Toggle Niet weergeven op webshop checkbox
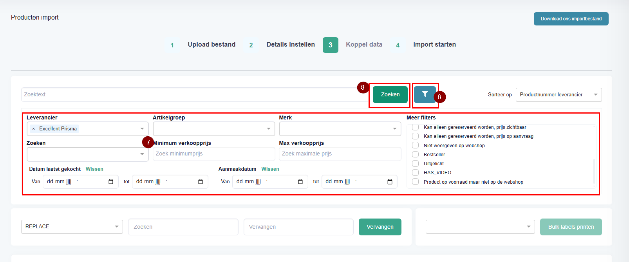 [x=416, y=145]
